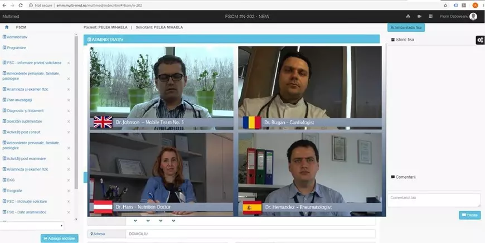This screenshot has height=243, width=485.
Task: Select Dr. Hernandez's video tile
Action: [310, 174]
